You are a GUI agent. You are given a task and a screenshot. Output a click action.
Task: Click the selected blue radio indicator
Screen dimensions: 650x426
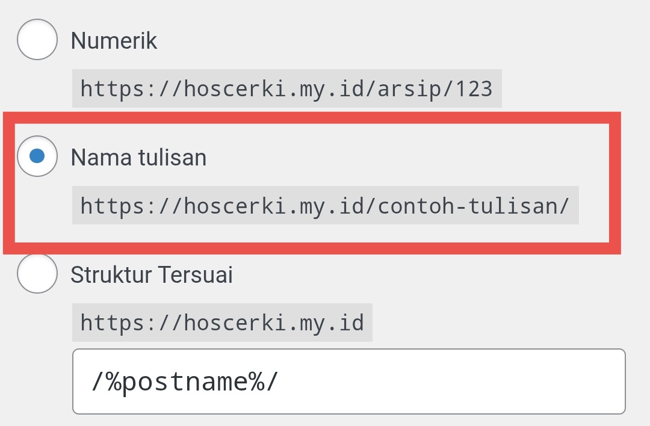click(x=37, y=157)
